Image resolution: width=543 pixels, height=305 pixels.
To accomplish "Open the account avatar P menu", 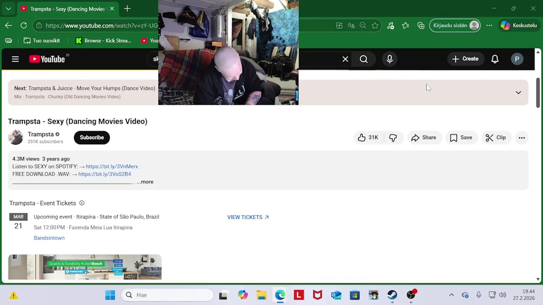I will (517, 59).
